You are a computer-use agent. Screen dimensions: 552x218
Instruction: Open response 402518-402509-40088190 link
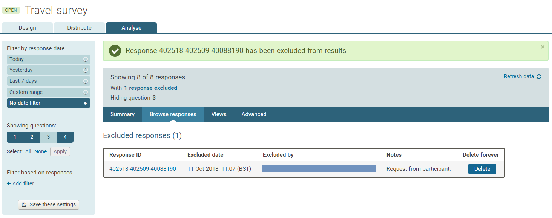(143, 169)
